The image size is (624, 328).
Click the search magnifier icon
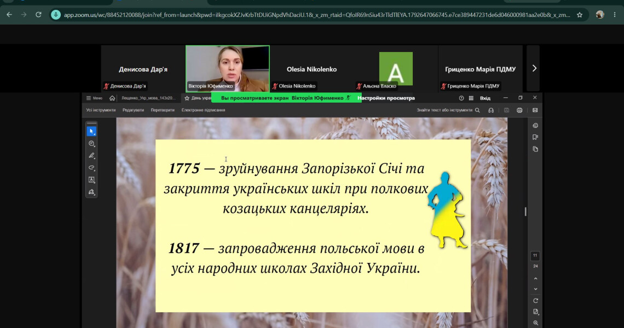(x=477, y=110)
